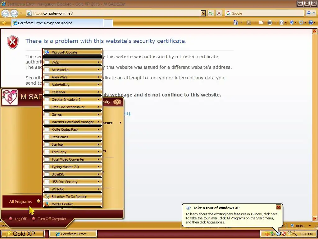Click the Google search box
Screen dimensions: 318x239
click(x=265, y=13)
